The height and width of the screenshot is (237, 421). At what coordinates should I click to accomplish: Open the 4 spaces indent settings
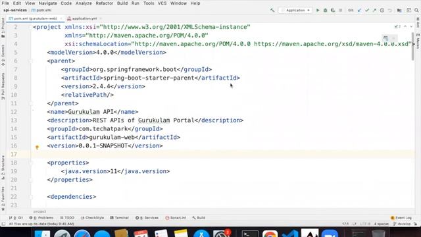point(382,224)
